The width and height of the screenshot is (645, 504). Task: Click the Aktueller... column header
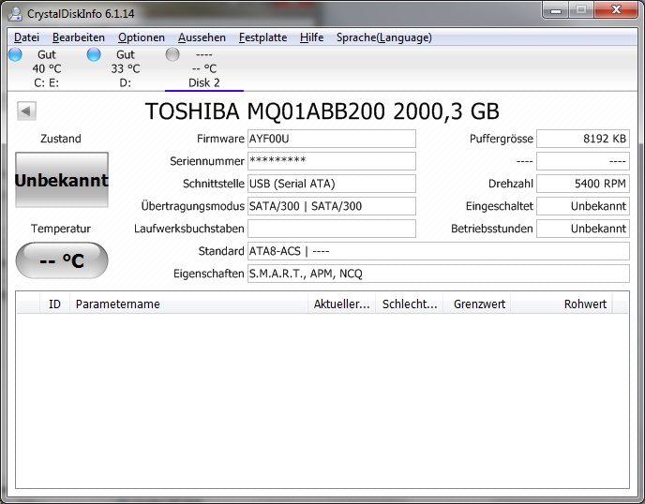click(341, 304)
